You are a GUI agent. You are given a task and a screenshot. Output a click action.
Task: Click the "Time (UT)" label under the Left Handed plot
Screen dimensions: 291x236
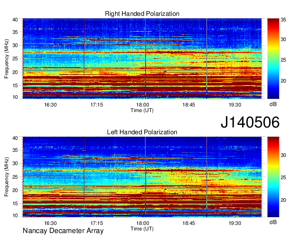pyautogui.click(x=142, y=229)
